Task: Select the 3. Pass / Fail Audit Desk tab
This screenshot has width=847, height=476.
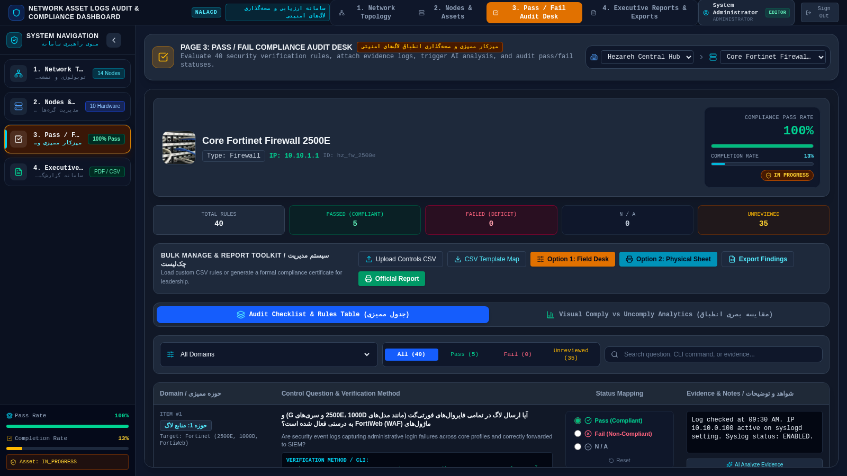Action: coord(534,13)
